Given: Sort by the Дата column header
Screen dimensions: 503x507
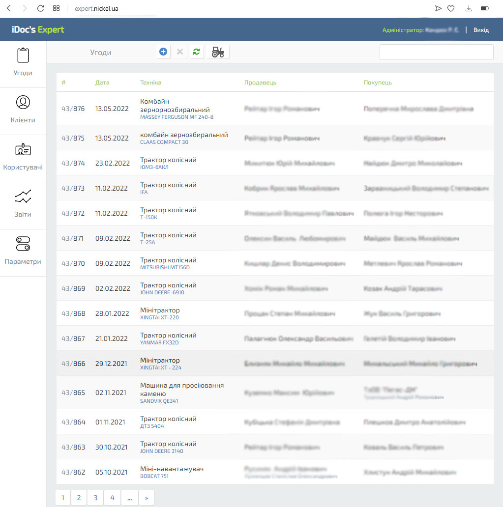Looking at the screenshot, I should click(102, 83).
